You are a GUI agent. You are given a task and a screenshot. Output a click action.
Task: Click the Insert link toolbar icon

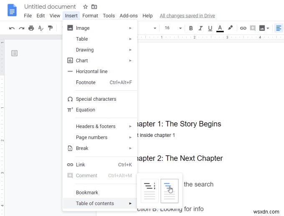pyautogui.click(x=243, y=28)
